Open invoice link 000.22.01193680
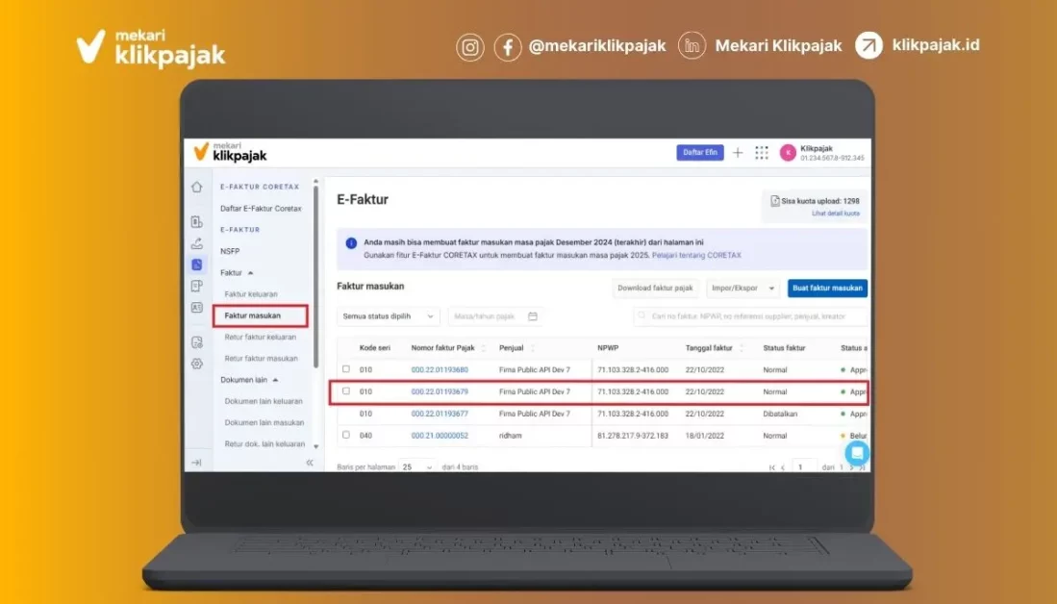Image resolution: width=1057 pixels, height=604 pixels. pos(440,370)
